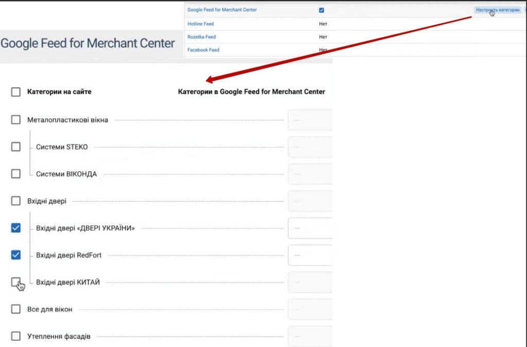The width and height of the screenshot is (527, 347).
Task: Click the Вхідні двері «ДВЕРІ УКРАЇНИ» label text
Action: point(85,228)
